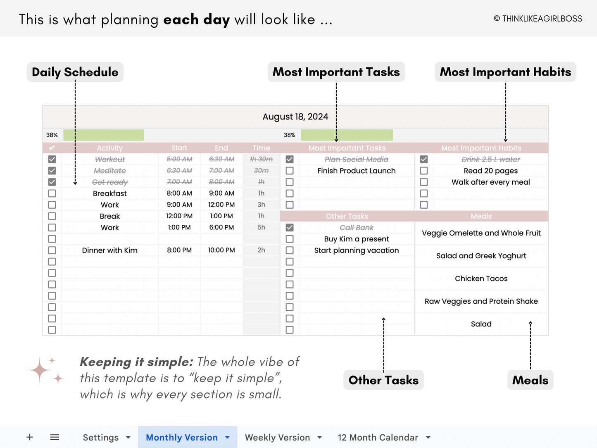Switch to the Weekly Version tab
This screenshot has height=448, width=597.
pyautogui.click(x=277, y=437)
